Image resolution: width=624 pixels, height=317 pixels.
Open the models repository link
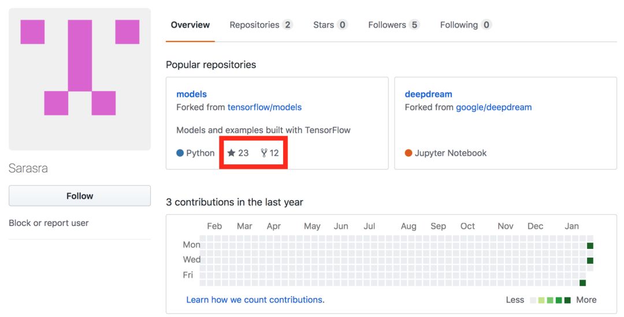pyautogui.click(x=191, y=94)
